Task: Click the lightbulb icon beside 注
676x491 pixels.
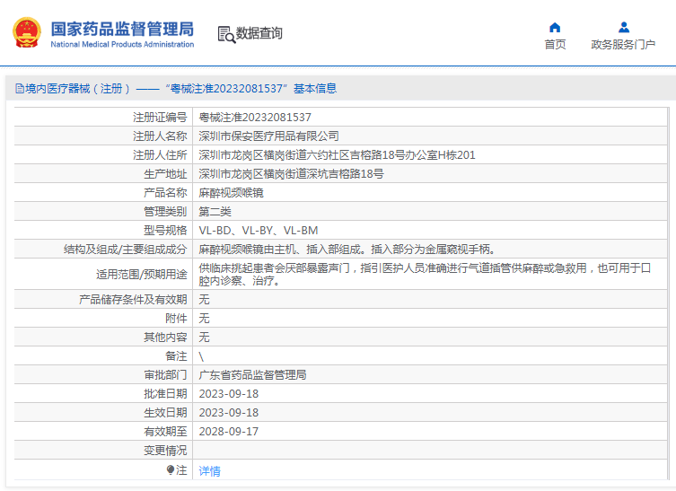Action: click(x=171, y=469)
